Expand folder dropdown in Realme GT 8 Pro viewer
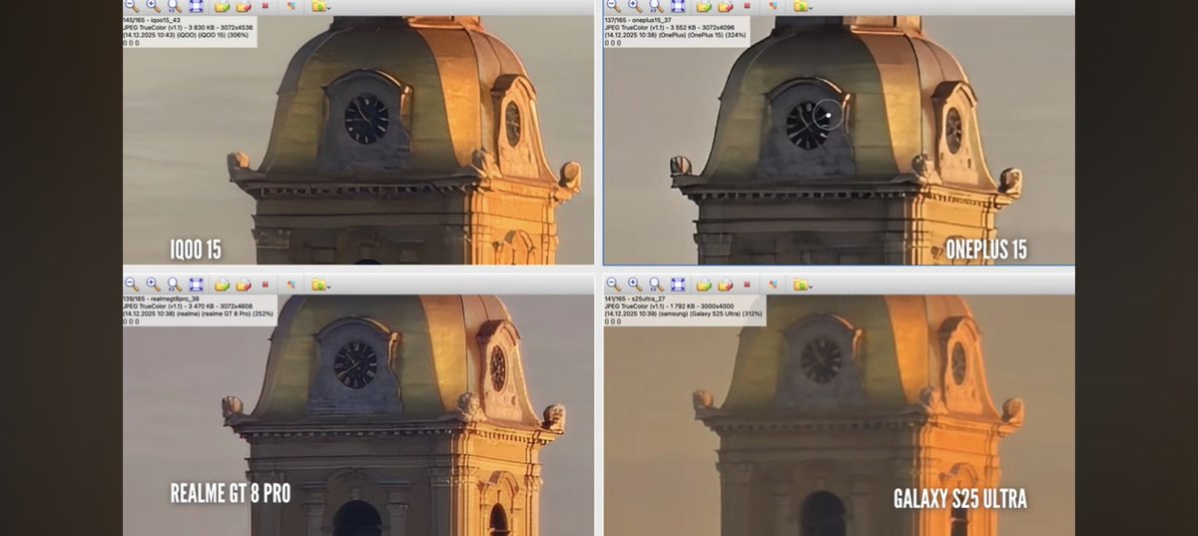This screenshot has height=536, width=1198. pos(319,284)
